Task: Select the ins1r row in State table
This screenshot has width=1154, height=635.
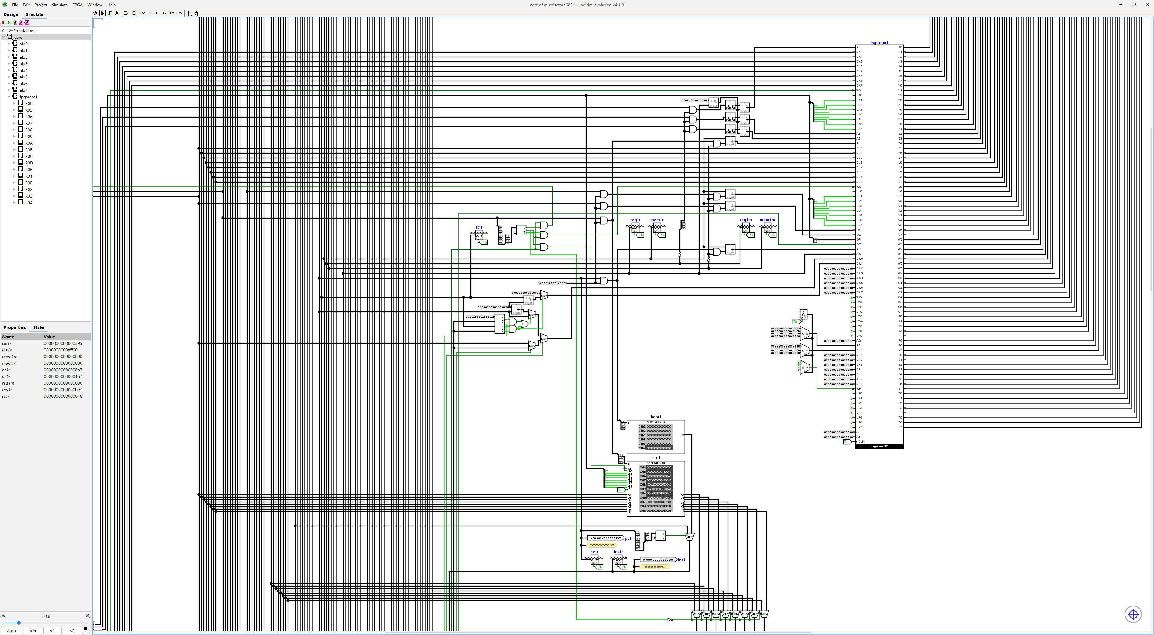Action: point(46,350)
